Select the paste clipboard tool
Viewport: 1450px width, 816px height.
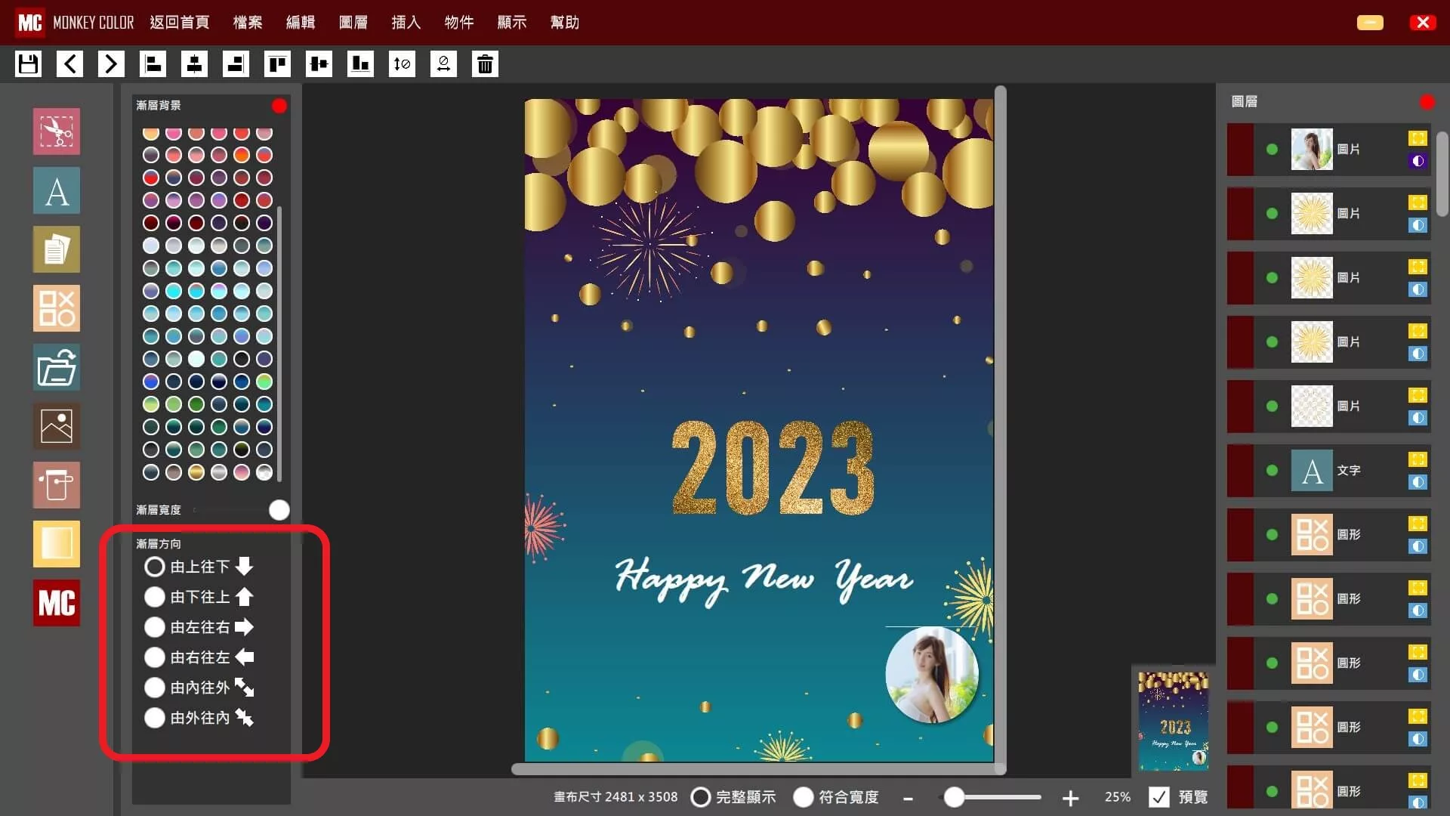57,485
